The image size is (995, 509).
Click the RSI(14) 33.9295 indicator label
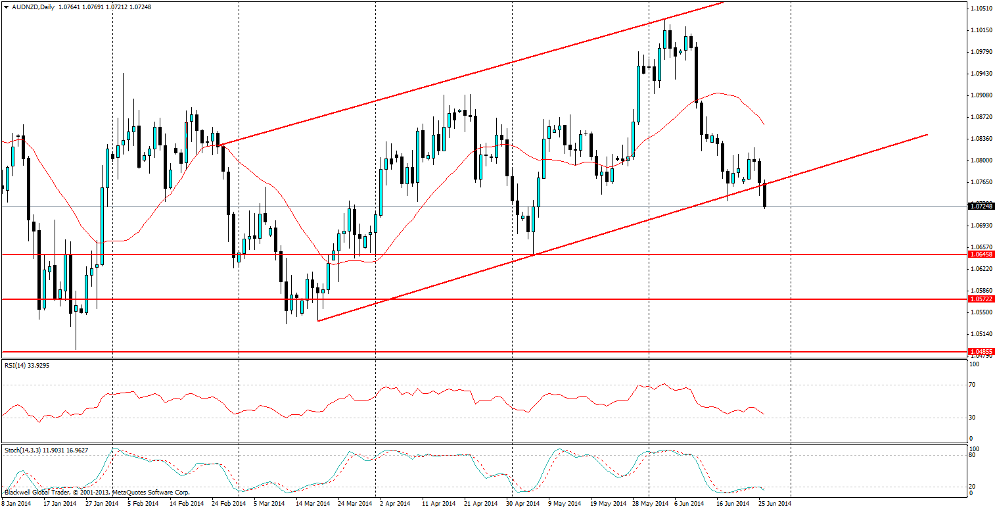click(28, 366)
